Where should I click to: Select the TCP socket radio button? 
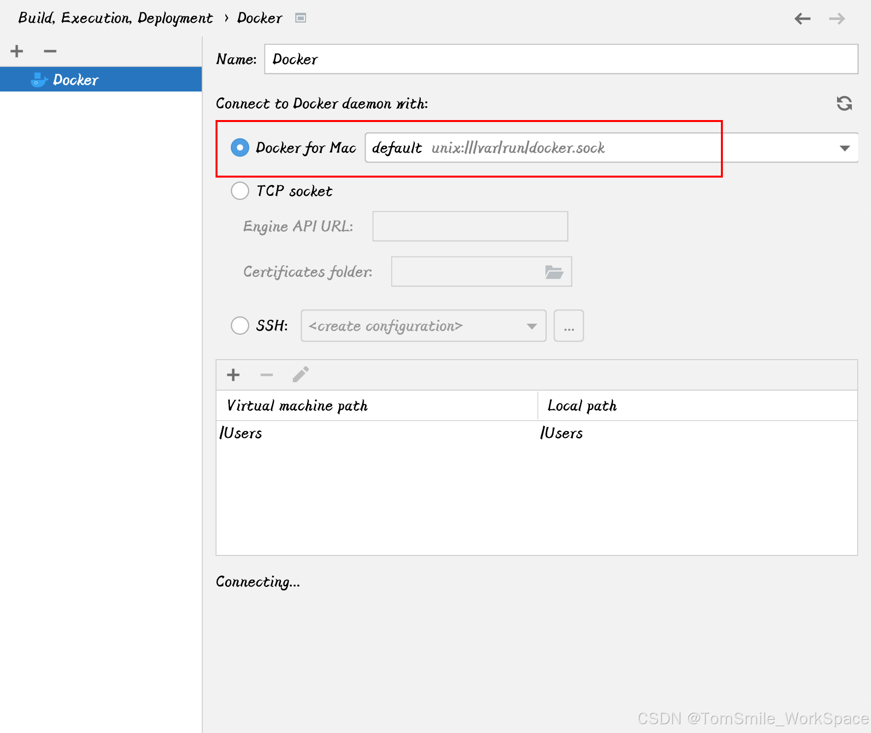(x=240, y=191)
